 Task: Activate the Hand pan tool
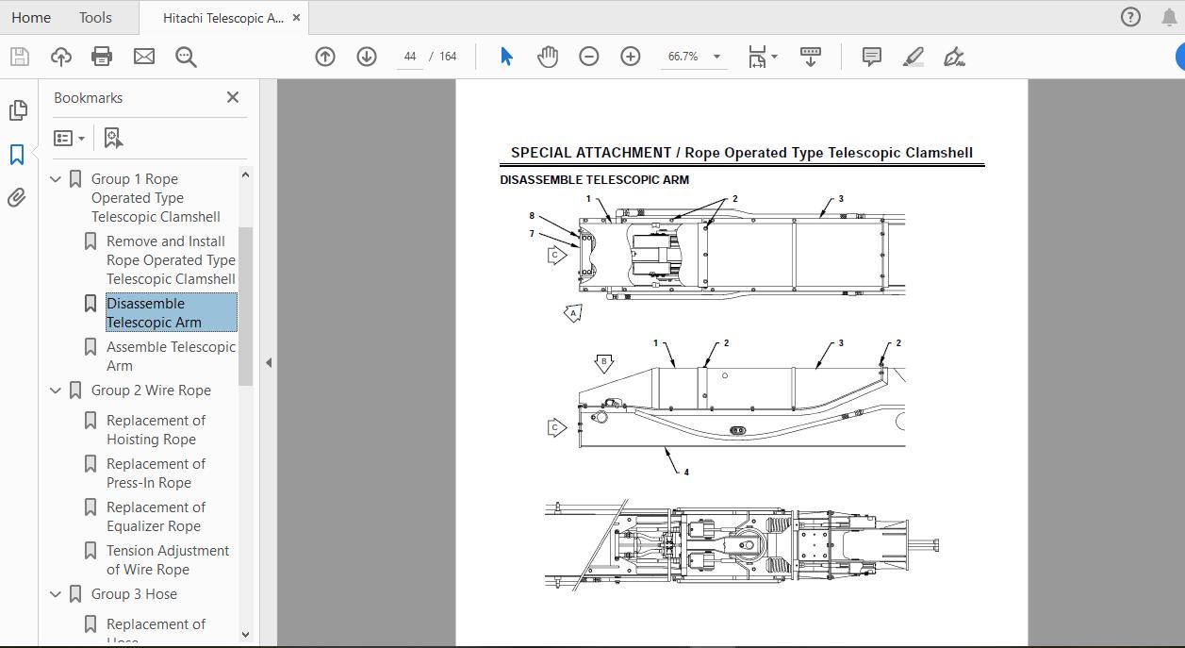point(548,57)
